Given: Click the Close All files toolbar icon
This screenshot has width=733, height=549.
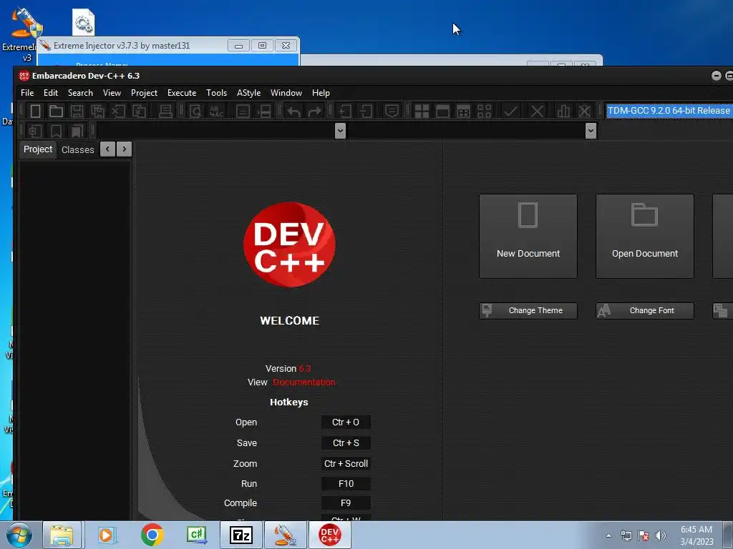Looking at the screenshot, I should click(x=140, y=111).
